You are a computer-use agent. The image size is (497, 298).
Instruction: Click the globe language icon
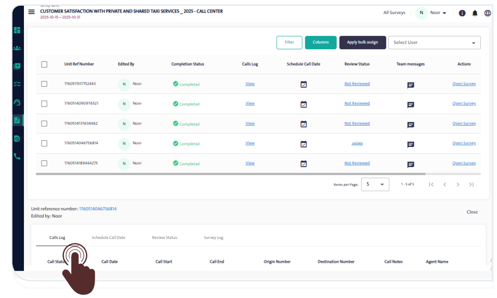coord(488,13)
